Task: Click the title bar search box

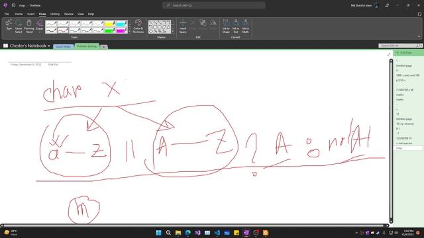Action: (213, 5)
